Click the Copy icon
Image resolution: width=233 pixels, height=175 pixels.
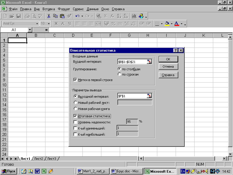55,16
